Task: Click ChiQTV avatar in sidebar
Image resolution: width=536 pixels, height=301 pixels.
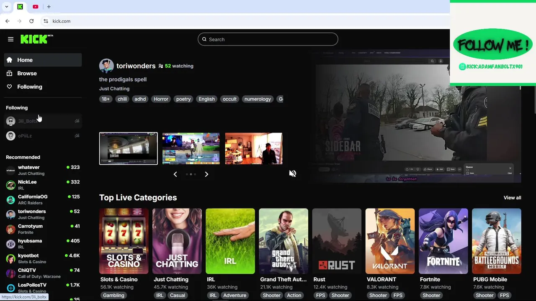Action: coord(11,273)
